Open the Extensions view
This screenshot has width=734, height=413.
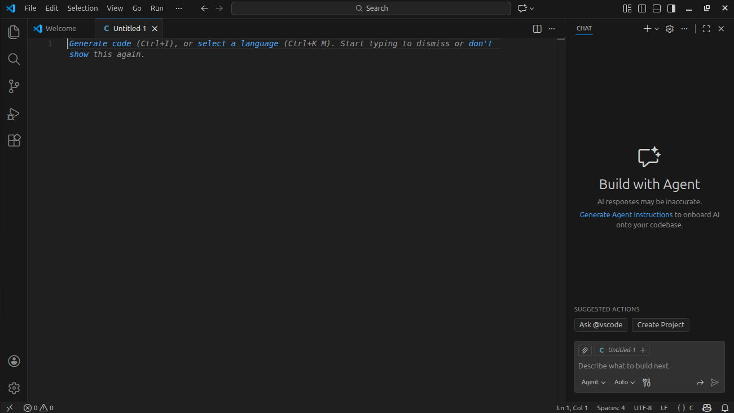tap(14, 140)
